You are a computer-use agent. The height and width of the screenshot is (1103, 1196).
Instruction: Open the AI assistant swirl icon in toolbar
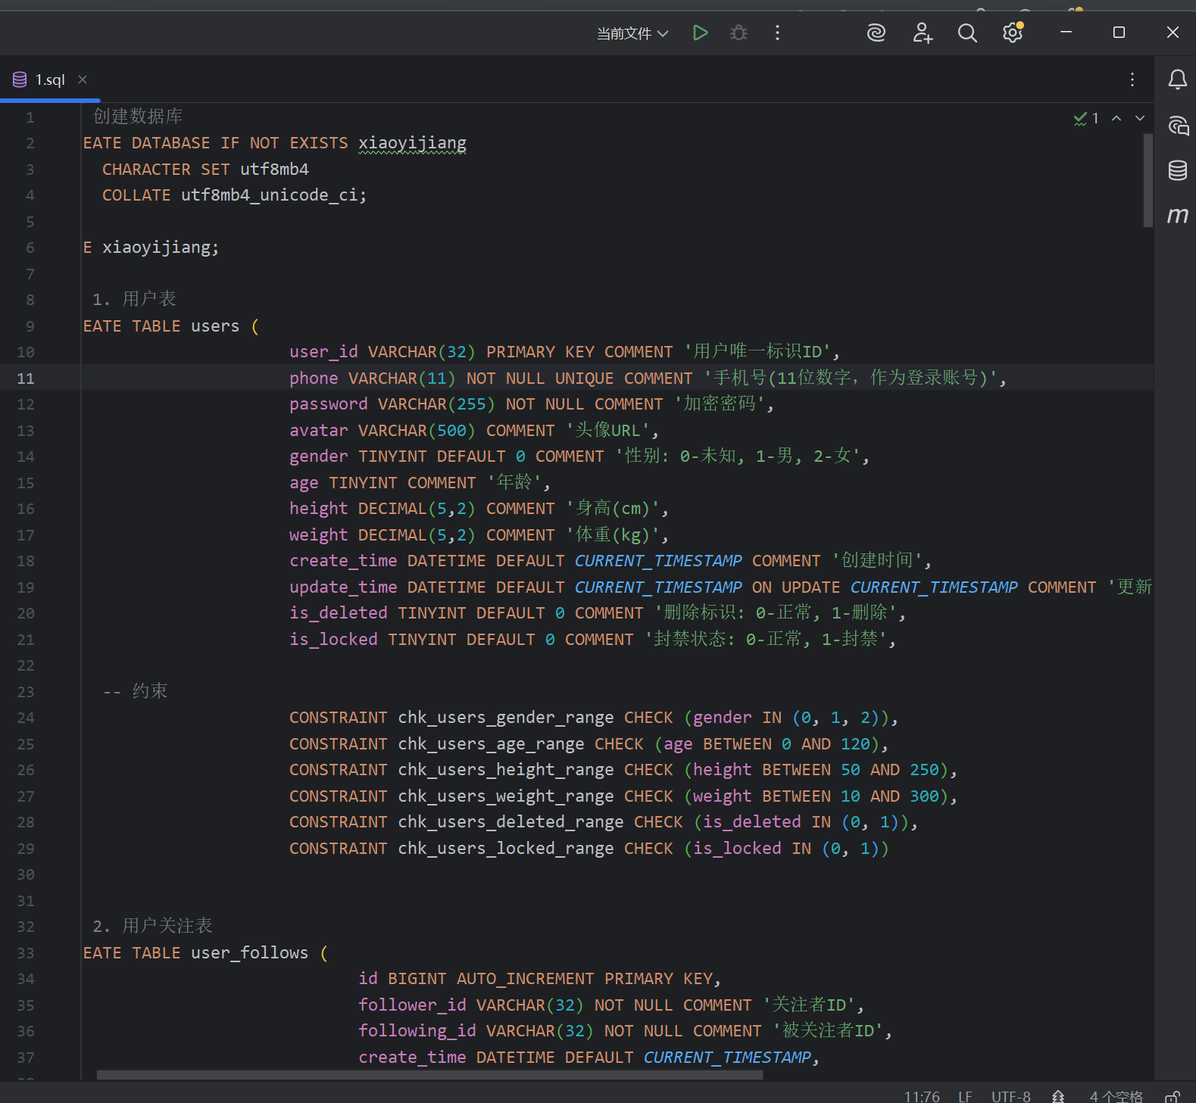876,33
